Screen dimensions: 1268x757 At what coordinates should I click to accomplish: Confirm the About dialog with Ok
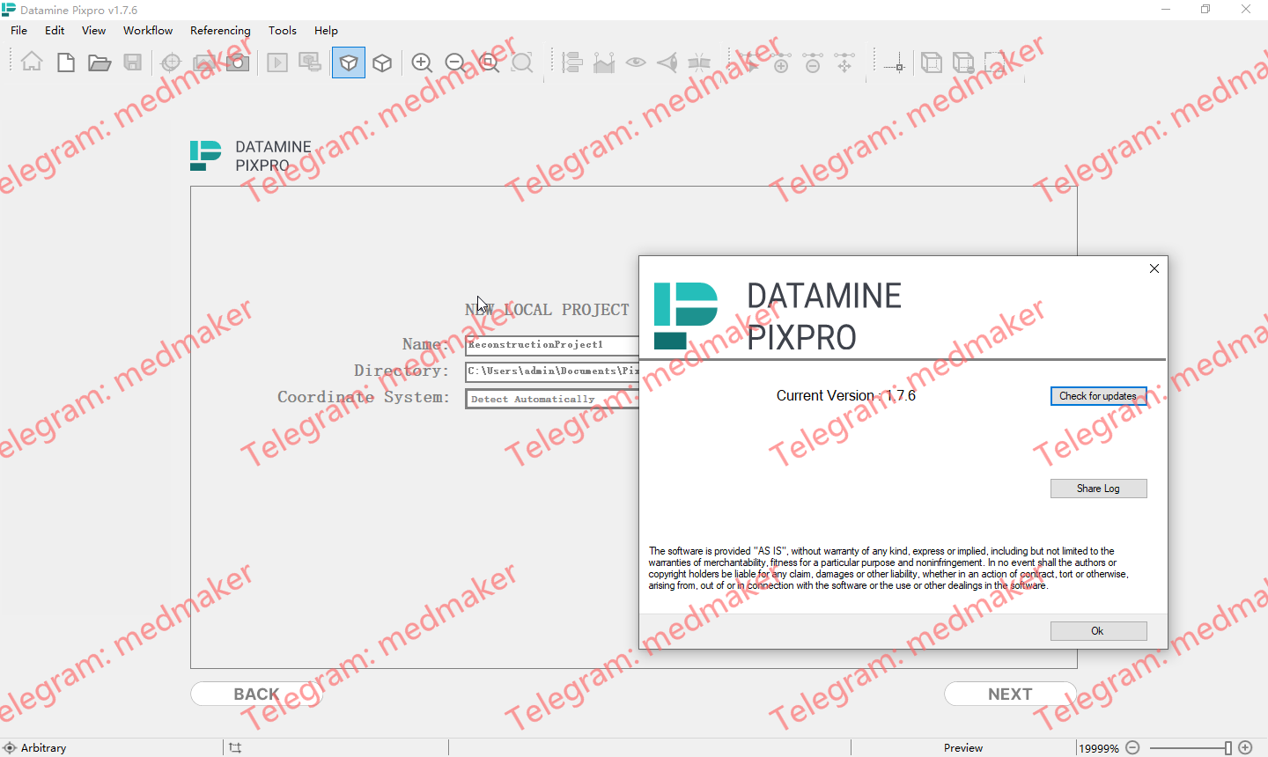(1098, 631)
